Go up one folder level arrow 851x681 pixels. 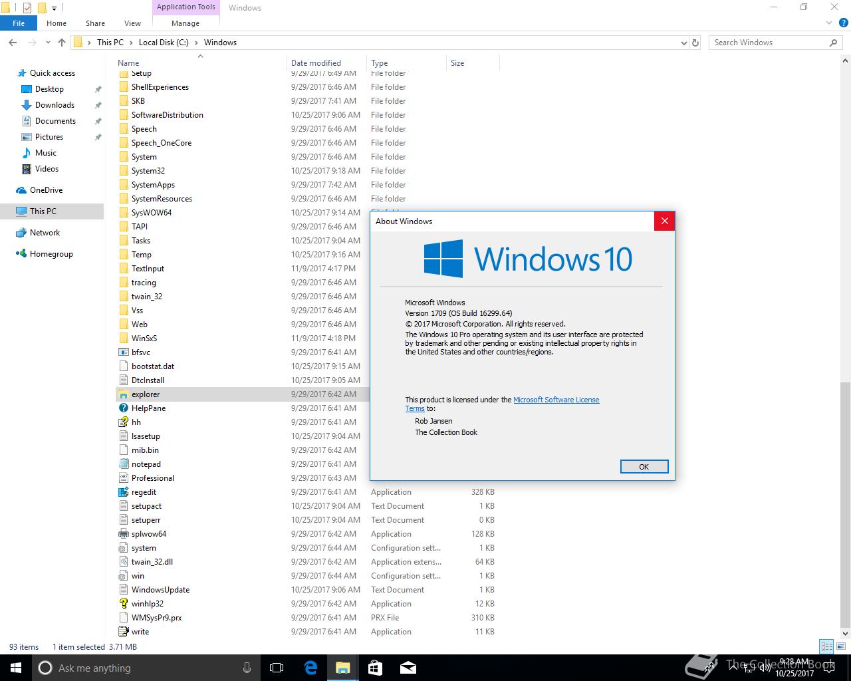(x=62, y=43)
